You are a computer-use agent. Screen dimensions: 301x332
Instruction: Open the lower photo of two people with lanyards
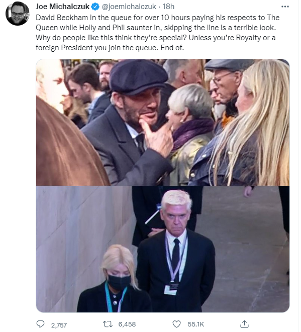tap(163, 249)
